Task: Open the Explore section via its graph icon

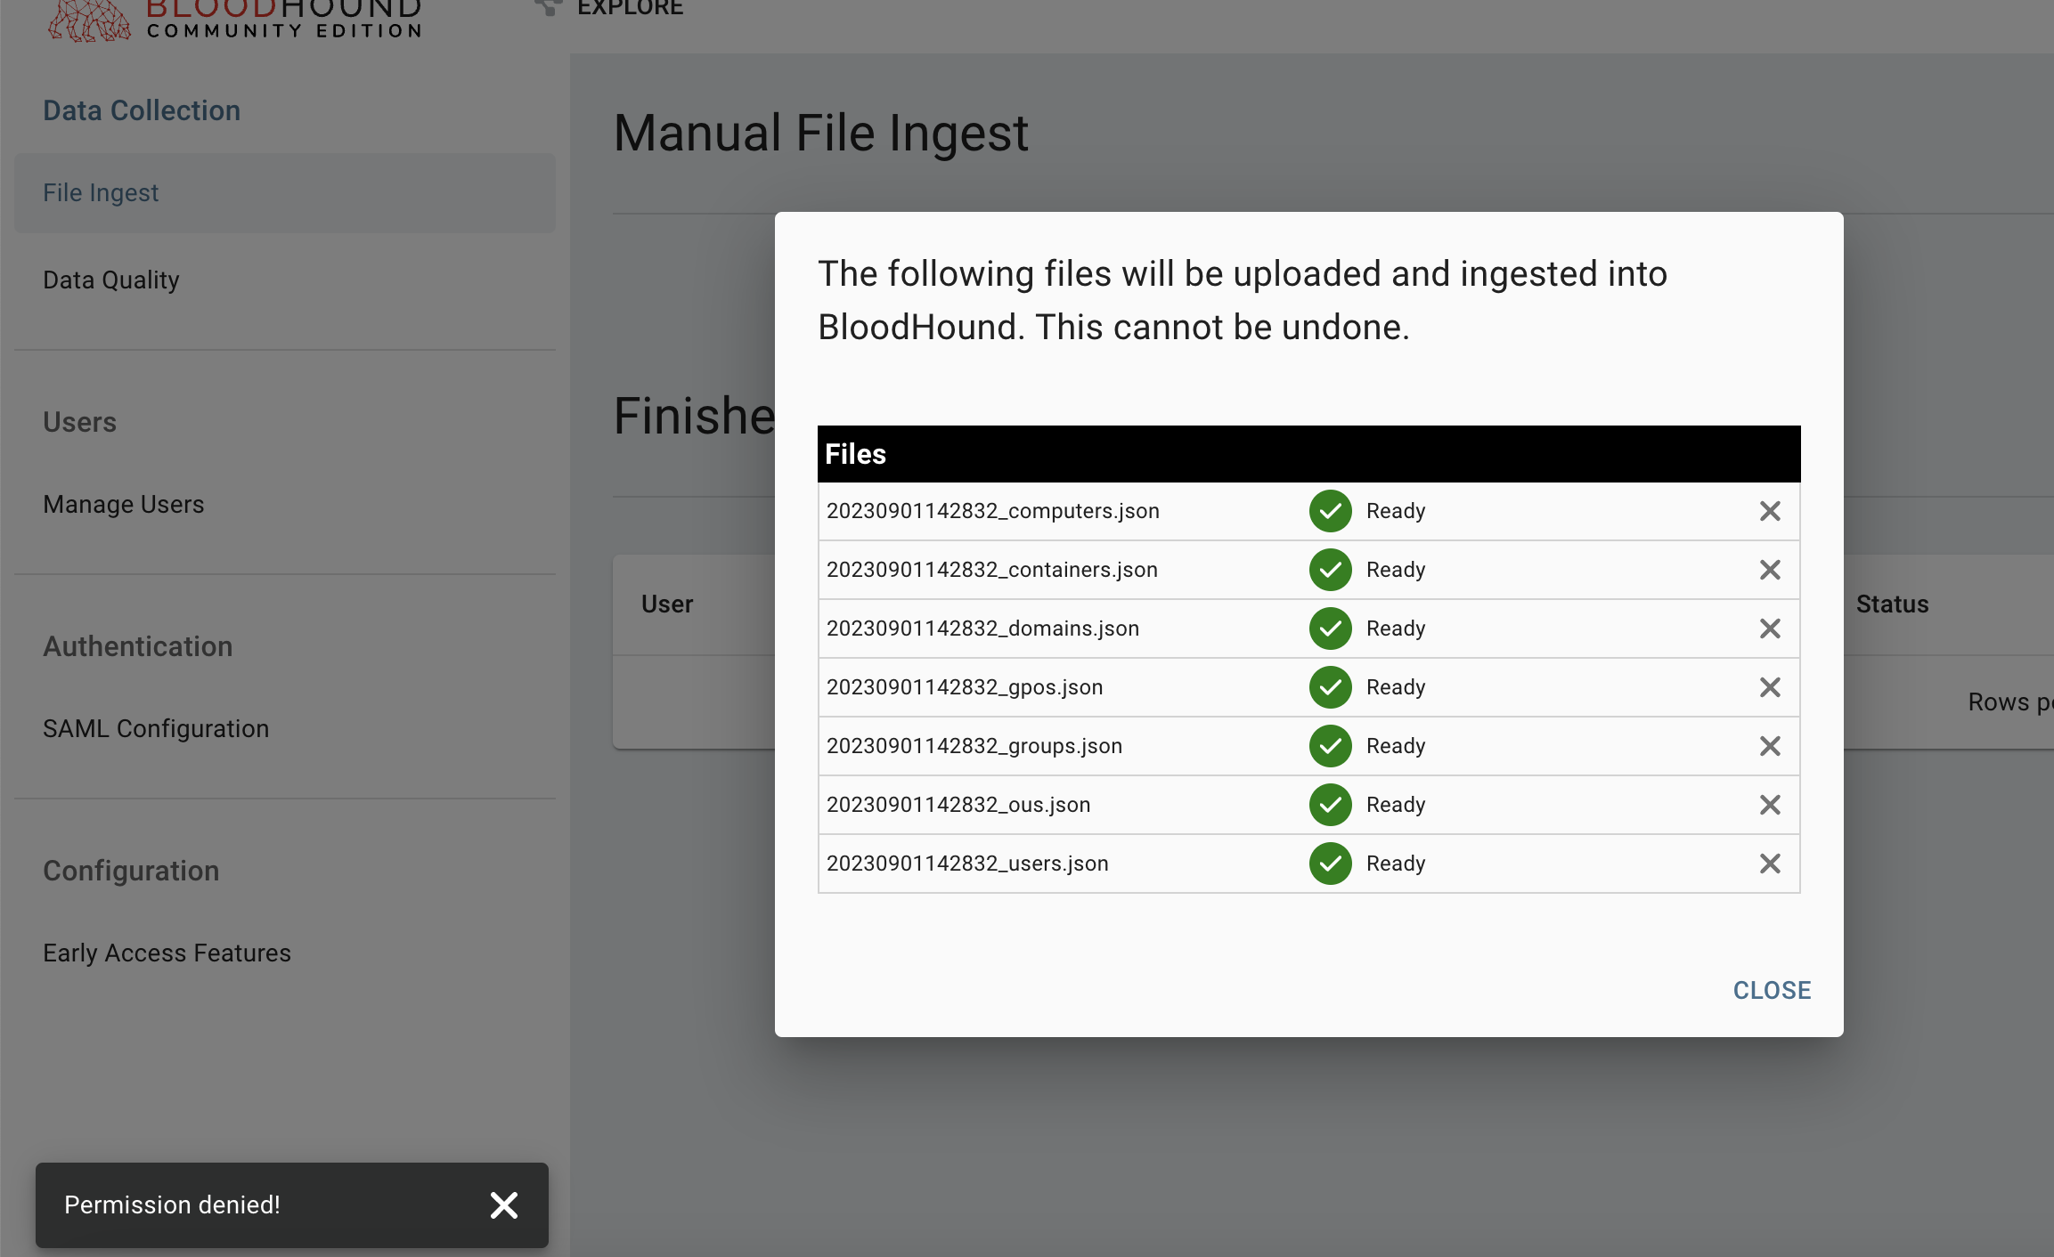Action: (548, 7)
